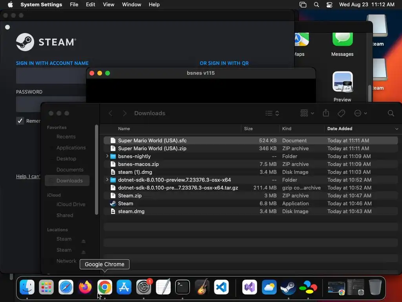
Task: Go back in Finder Downloads window
Action: coord(110,113)
